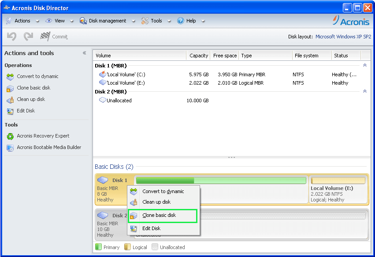Click Clone basic disk in Operations list
The image size is (375, 257).
[33, 88]
